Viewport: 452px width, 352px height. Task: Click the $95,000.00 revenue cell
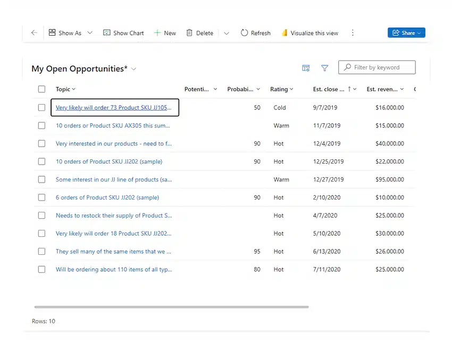[390, 179]
